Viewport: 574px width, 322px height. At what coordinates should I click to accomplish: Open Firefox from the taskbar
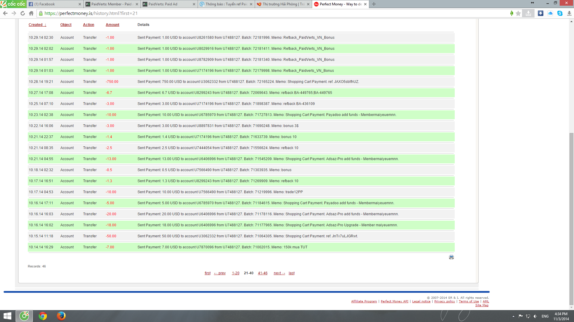pos(61,316)
